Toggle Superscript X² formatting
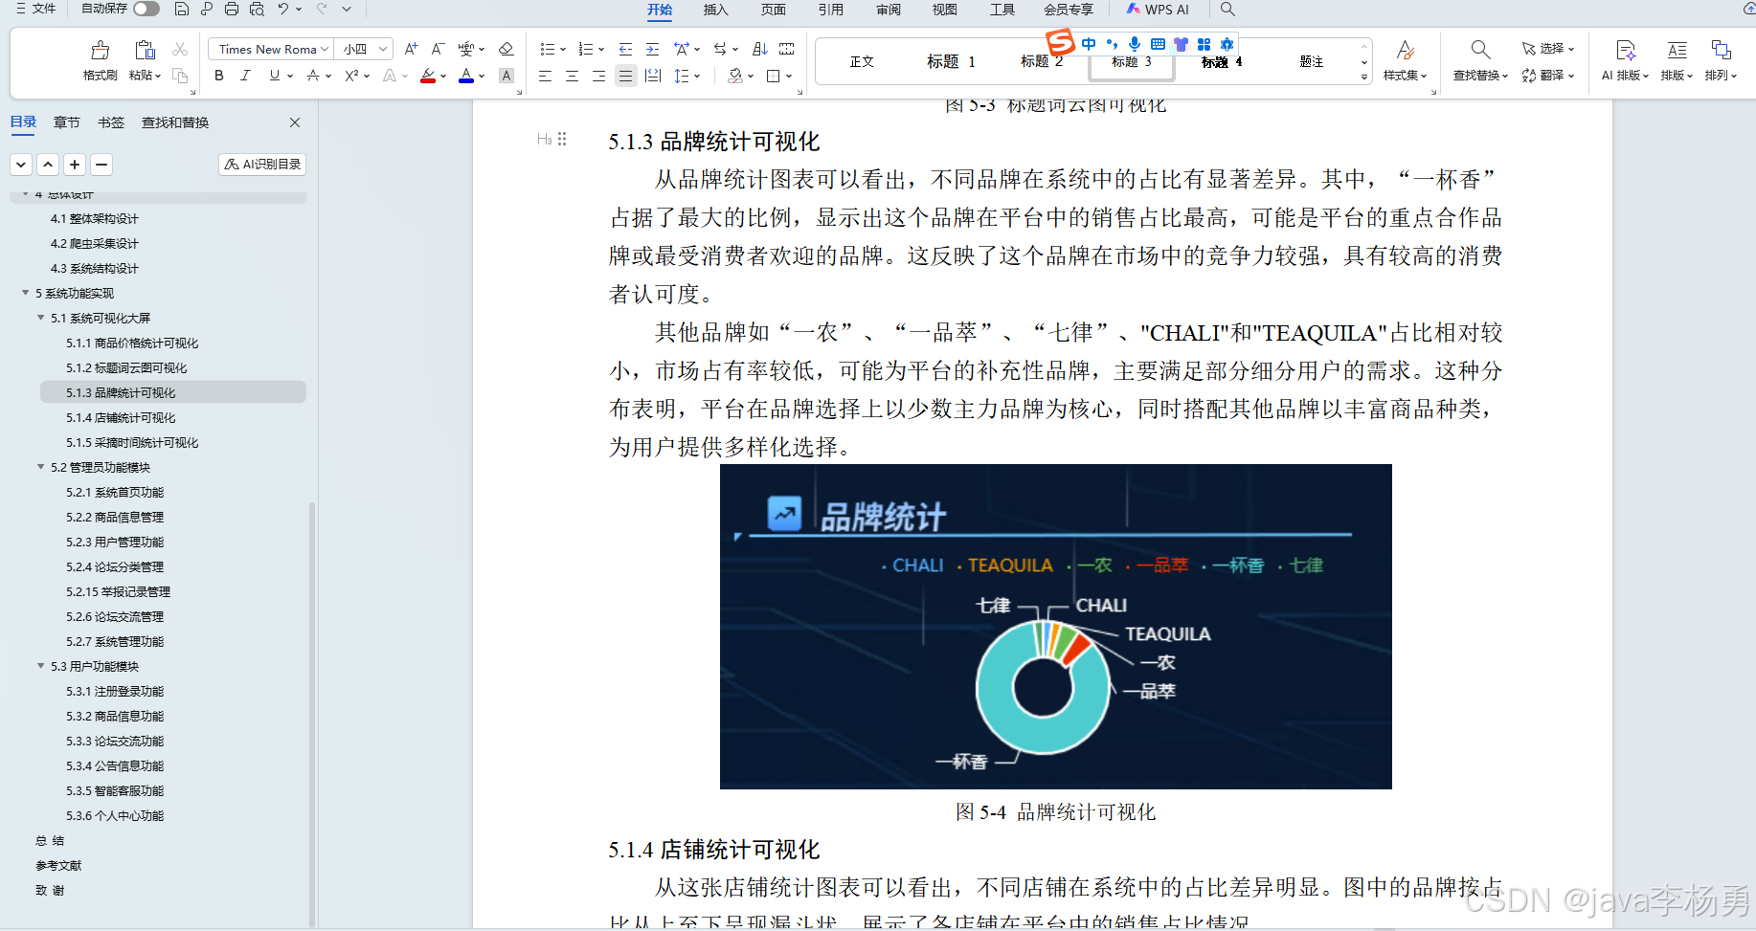This screenshot has height=931, width=1756. coord(352,76)
